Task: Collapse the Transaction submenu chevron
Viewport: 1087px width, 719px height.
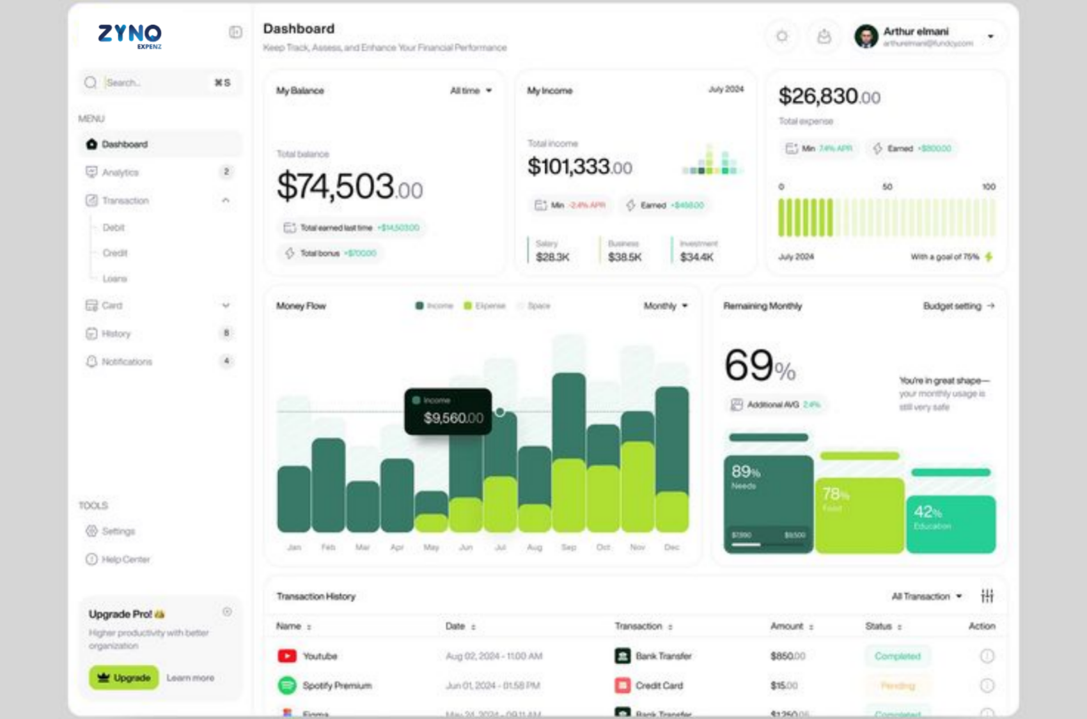Action: [x=226, y=201]
